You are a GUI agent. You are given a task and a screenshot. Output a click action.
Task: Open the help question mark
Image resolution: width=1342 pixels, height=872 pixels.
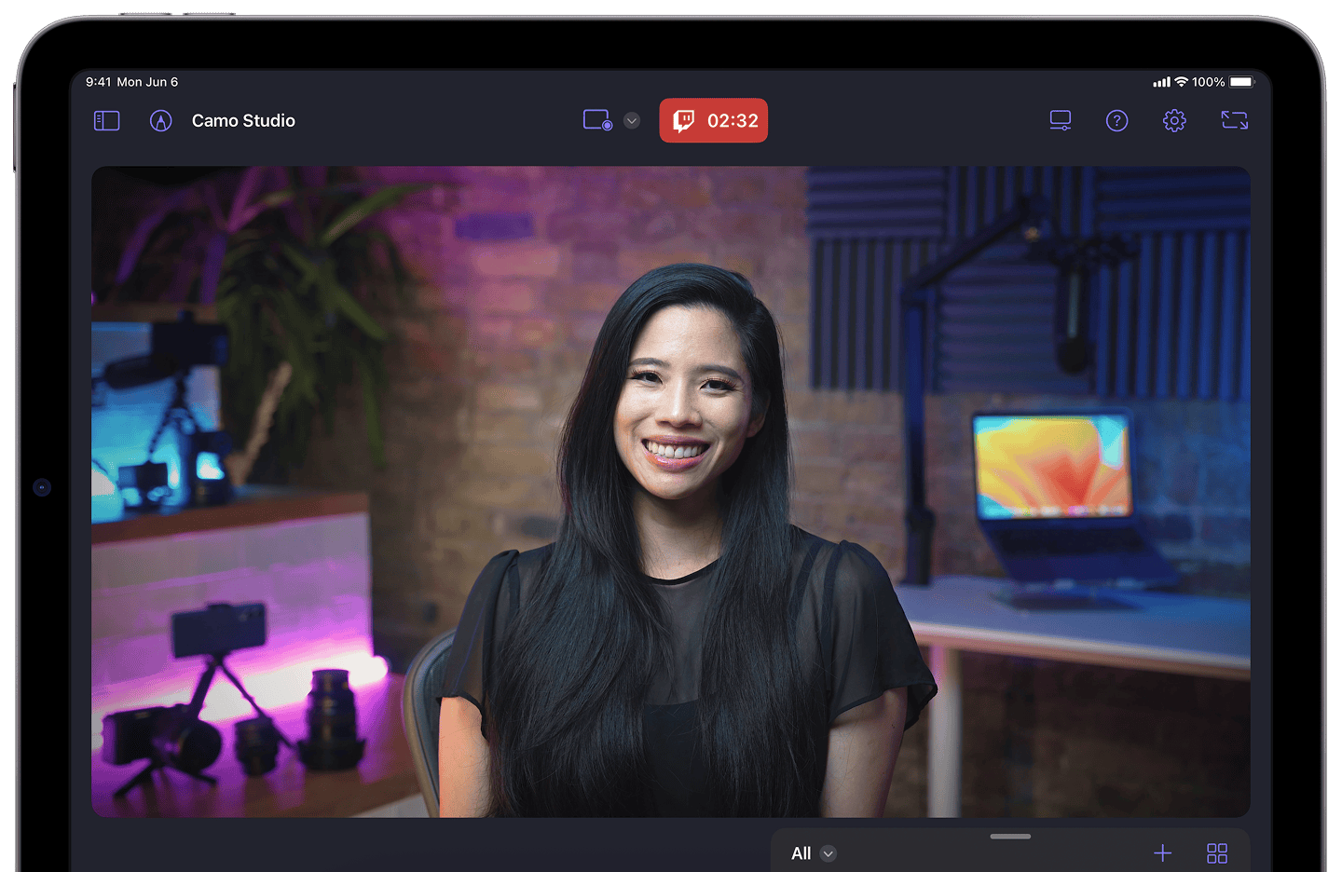(1116, 120)
